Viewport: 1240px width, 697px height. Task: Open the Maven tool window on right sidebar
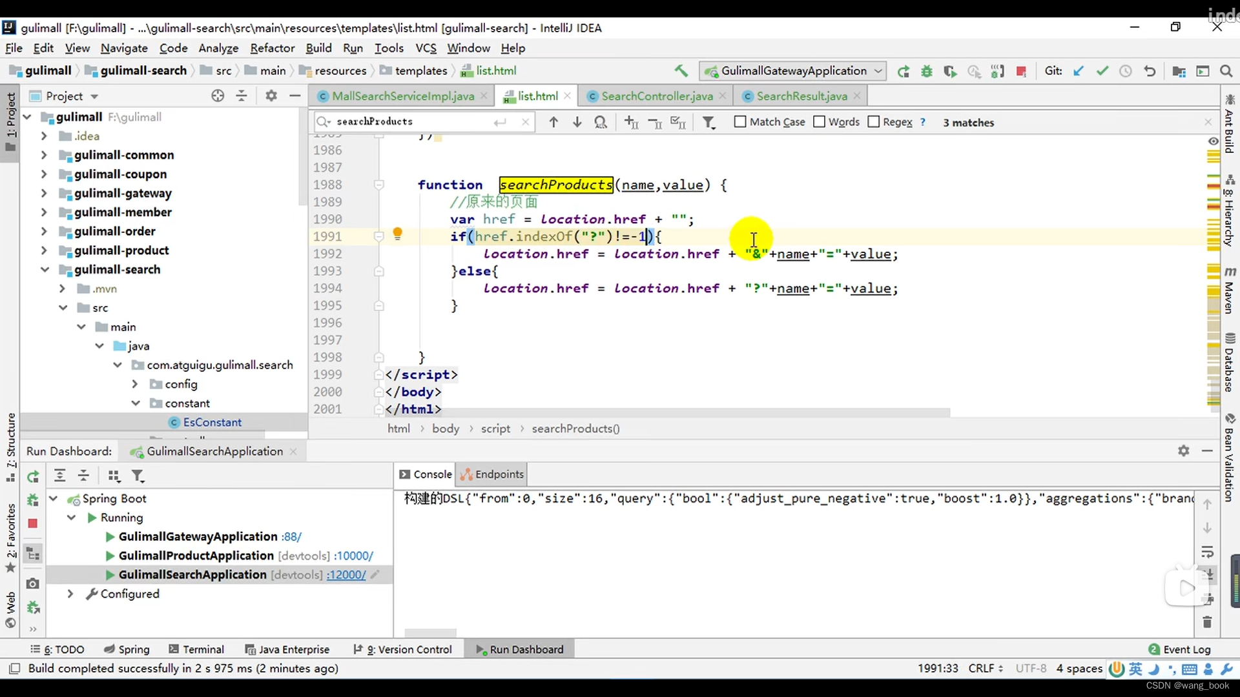1230,290
